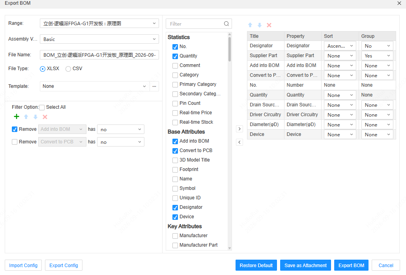Move BOM column down arrow above table
The height and width of the screenshot is (275, 406).
pyautogui.click(x=260, y=25)
